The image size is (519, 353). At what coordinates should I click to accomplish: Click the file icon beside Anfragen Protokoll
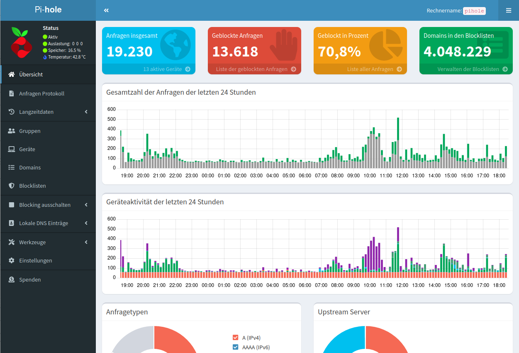click(12, 93)
